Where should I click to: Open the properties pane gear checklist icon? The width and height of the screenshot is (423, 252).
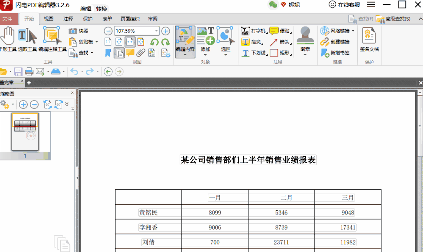[166, 53]
